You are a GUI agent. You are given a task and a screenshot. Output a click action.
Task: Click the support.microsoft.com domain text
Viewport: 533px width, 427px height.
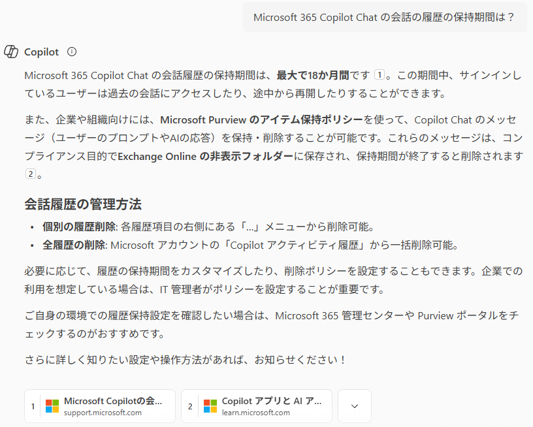pos(103,413)
